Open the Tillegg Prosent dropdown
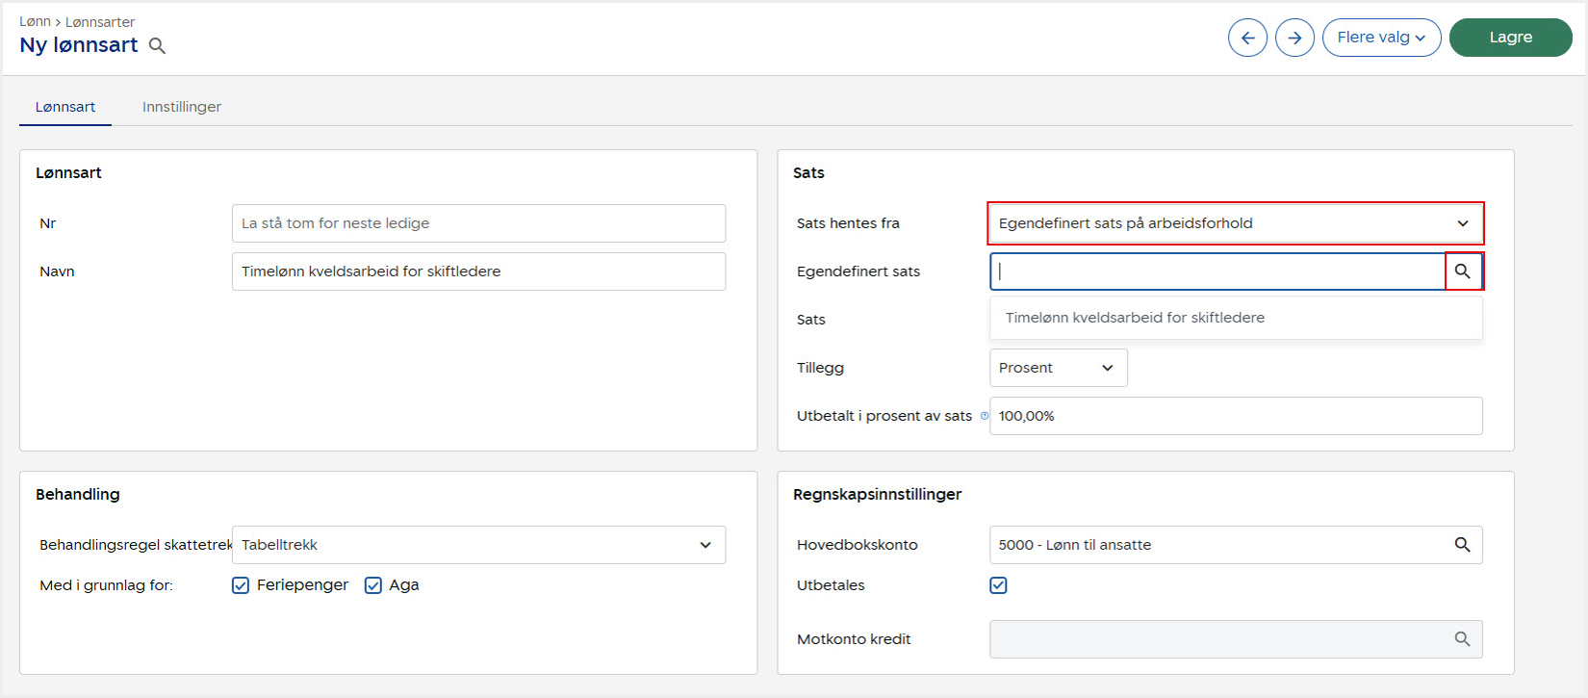 [1058, 368]
